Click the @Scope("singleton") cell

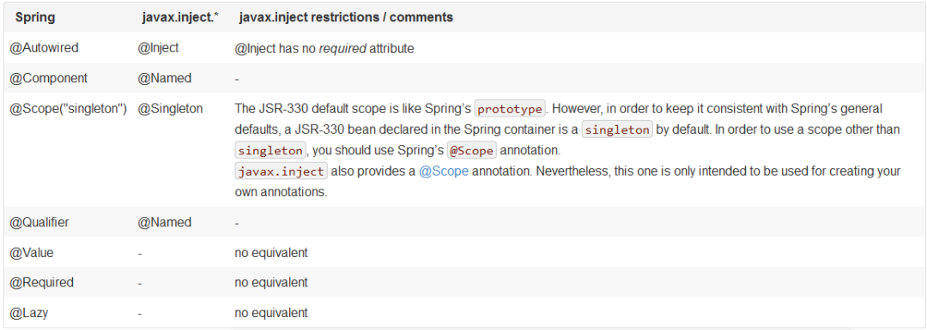click(x=69, y=109)
